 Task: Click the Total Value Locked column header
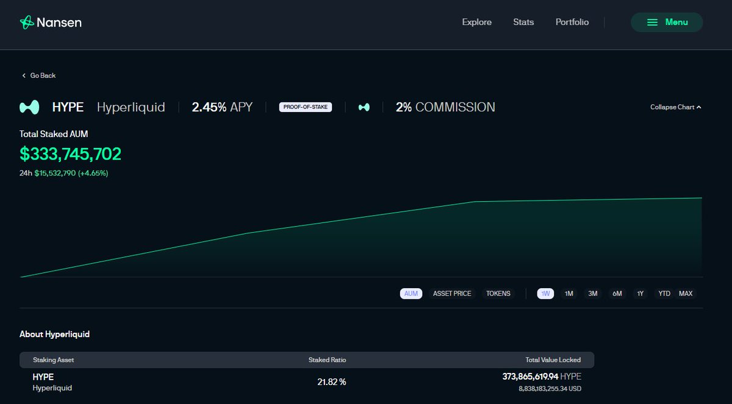[553, 360]
